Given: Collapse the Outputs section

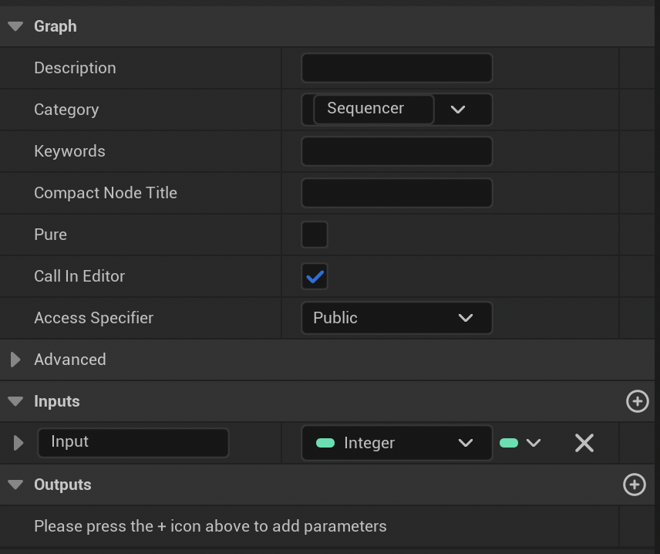Looking at the screenshot, I should point(15,485).
